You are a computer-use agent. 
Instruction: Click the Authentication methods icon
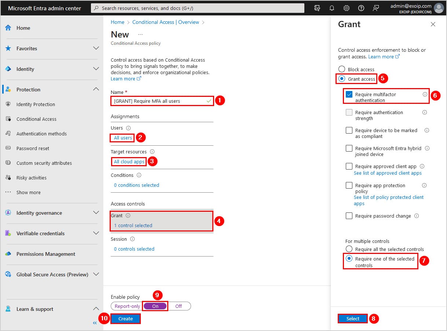click(x=8, y=134)
